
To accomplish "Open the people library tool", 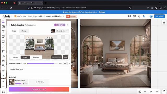I will point(3,66).
